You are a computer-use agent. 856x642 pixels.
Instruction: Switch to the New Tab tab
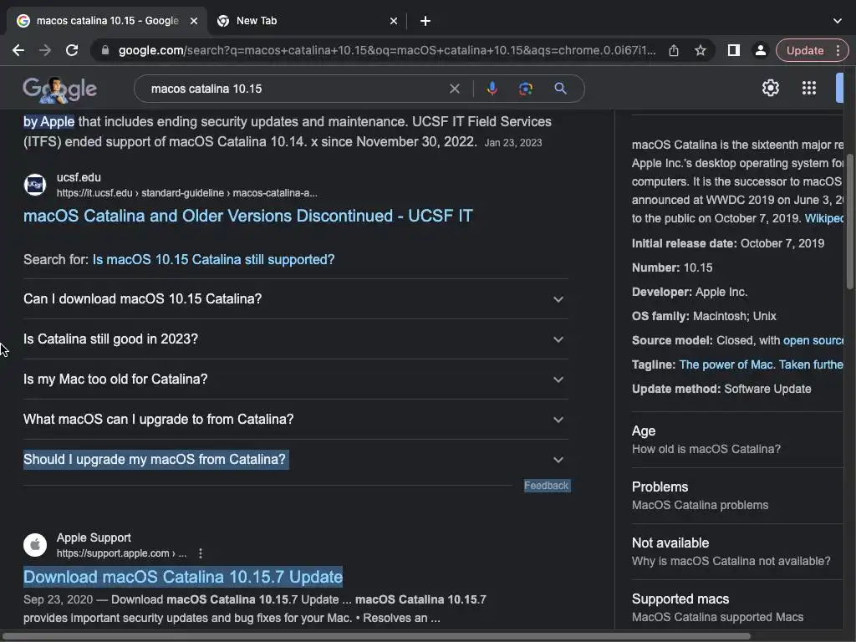pos(301,20)
